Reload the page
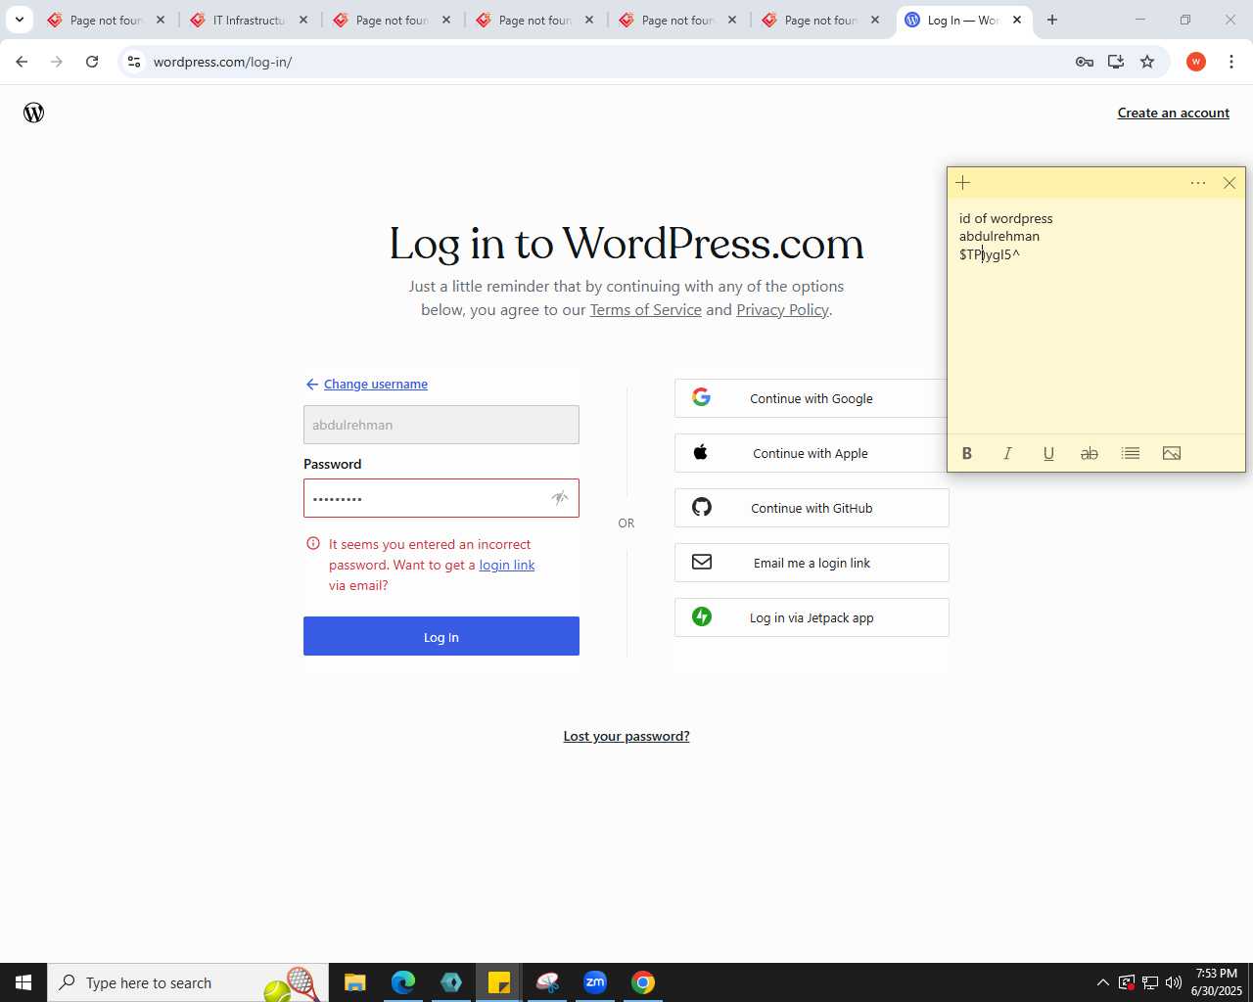 pos(92,62)
